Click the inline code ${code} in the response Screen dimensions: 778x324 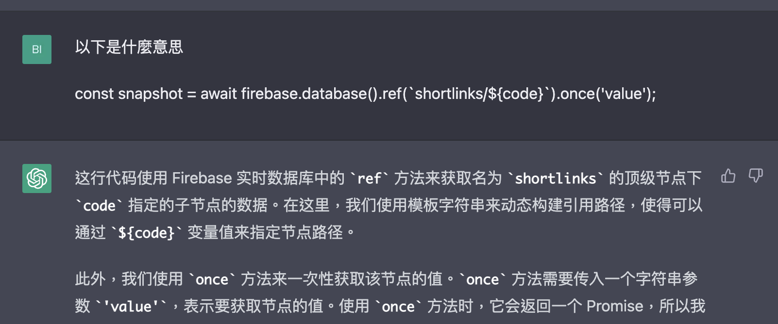point(146,233)
